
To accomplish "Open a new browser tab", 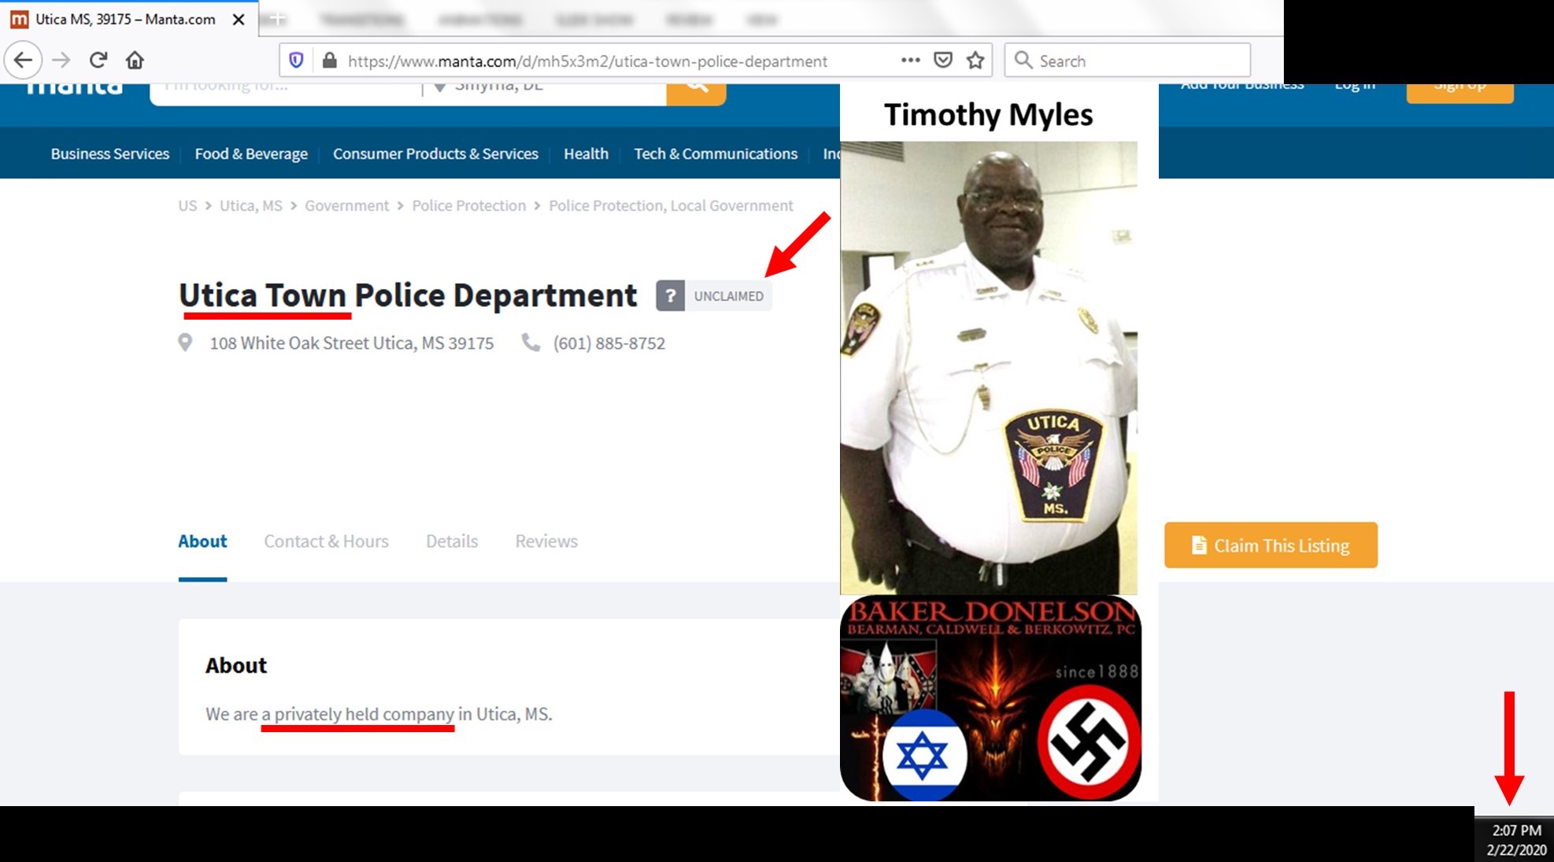I will click(277, 19).
